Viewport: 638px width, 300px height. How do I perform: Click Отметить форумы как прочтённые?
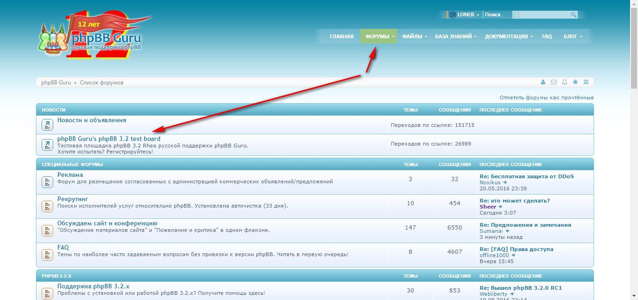[546, 98]
